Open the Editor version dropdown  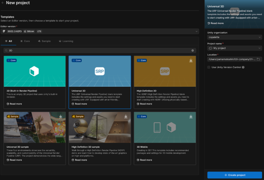tap(100, 31)
